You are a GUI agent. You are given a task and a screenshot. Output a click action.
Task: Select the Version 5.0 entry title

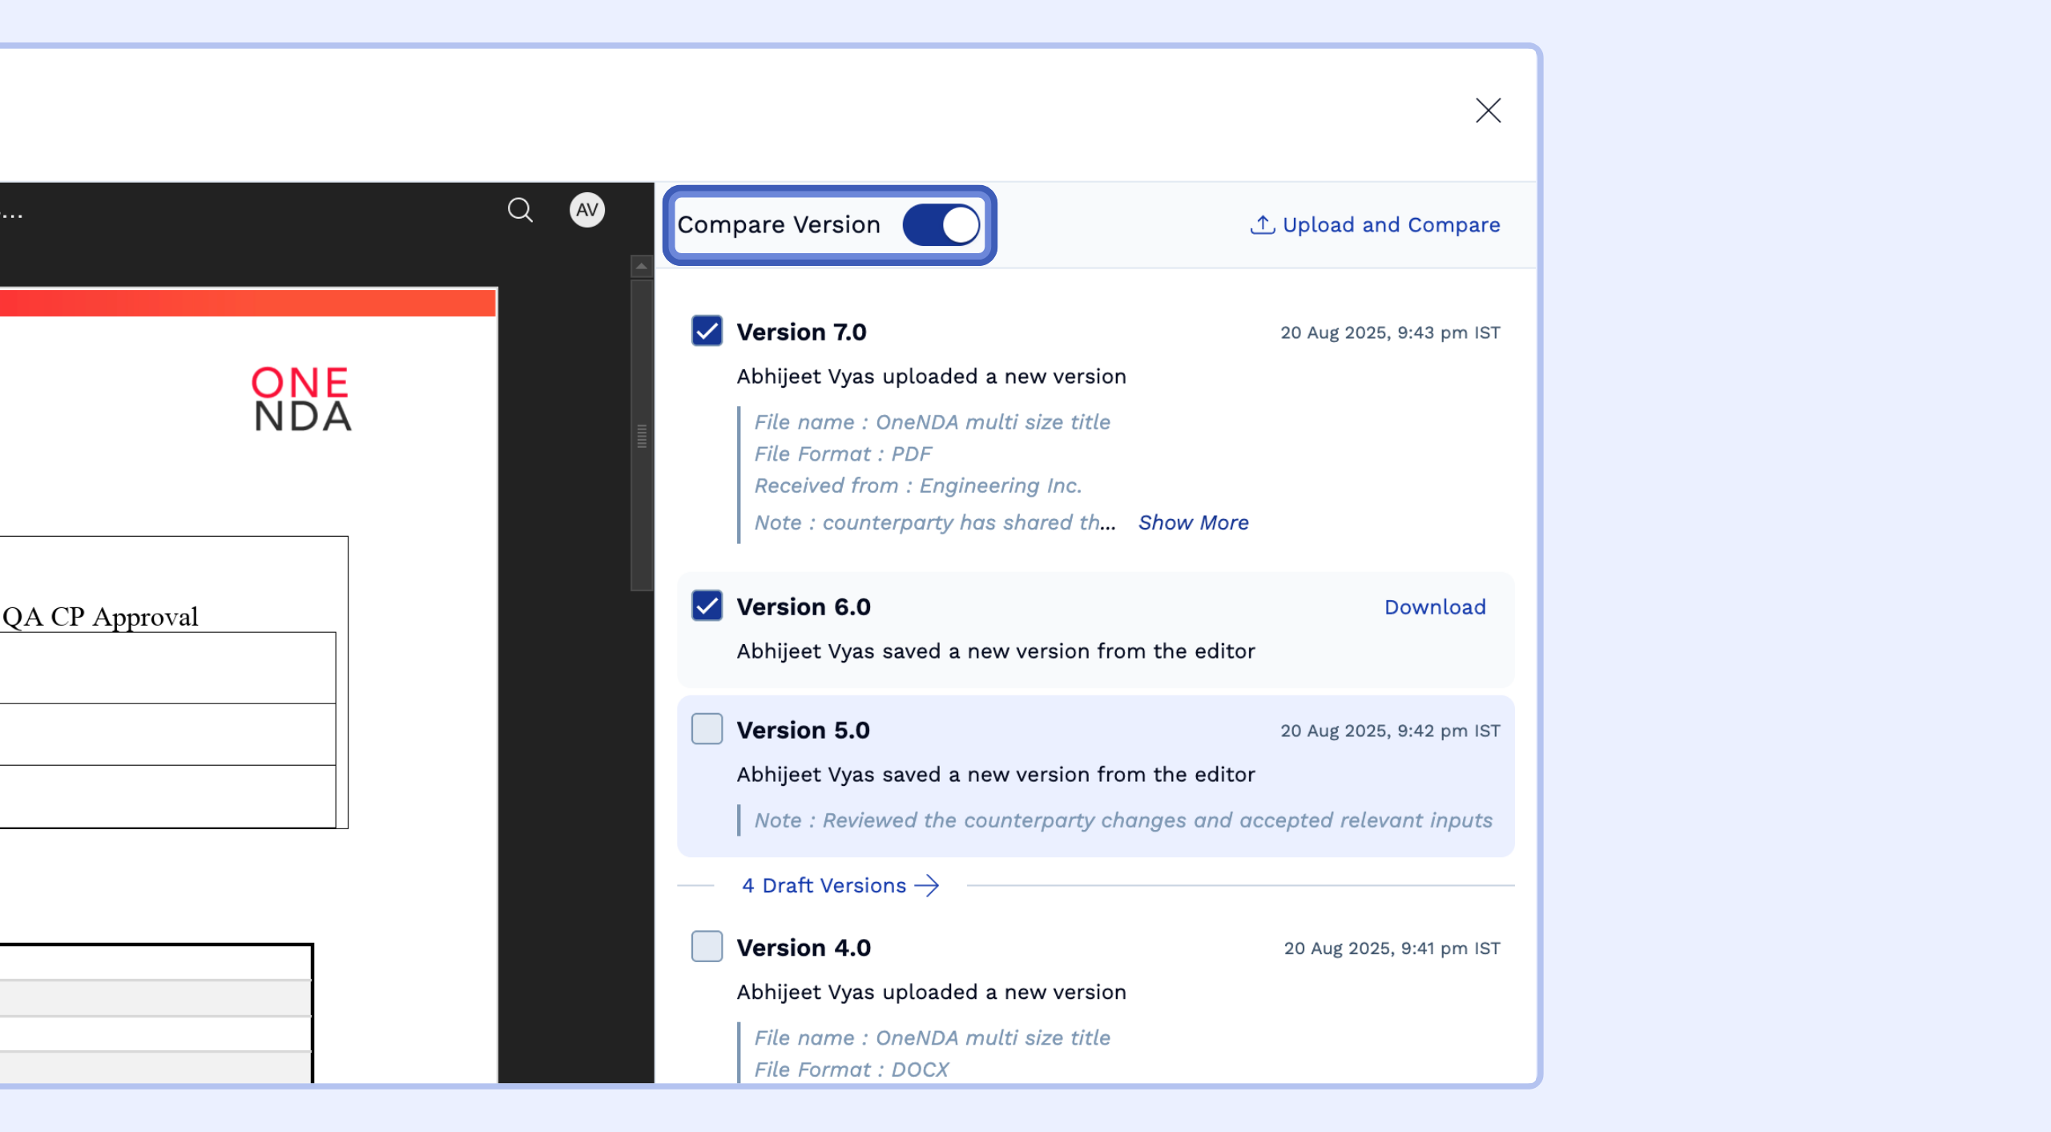point(803,730)
